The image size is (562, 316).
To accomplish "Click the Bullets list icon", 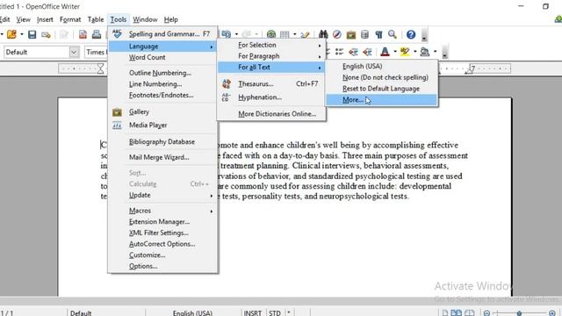I will coord(340,52).
